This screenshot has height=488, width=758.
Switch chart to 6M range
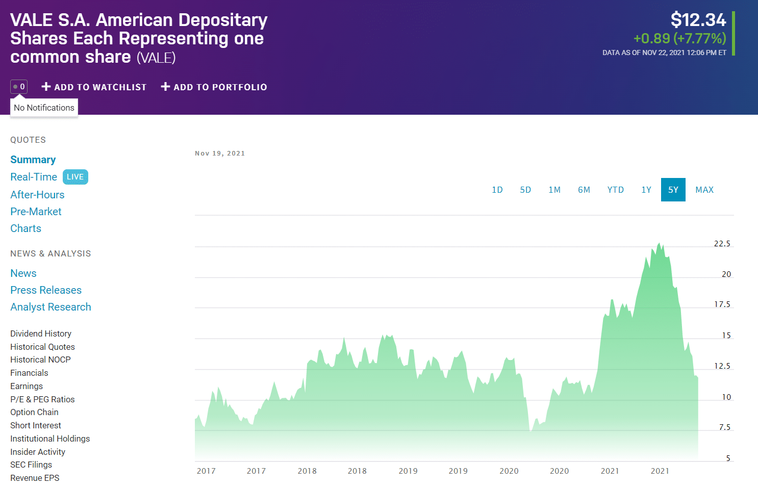click(x=584, y=190)
